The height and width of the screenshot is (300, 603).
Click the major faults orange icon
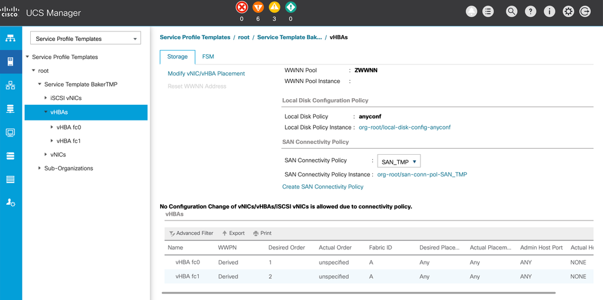[x=258, y=7]
